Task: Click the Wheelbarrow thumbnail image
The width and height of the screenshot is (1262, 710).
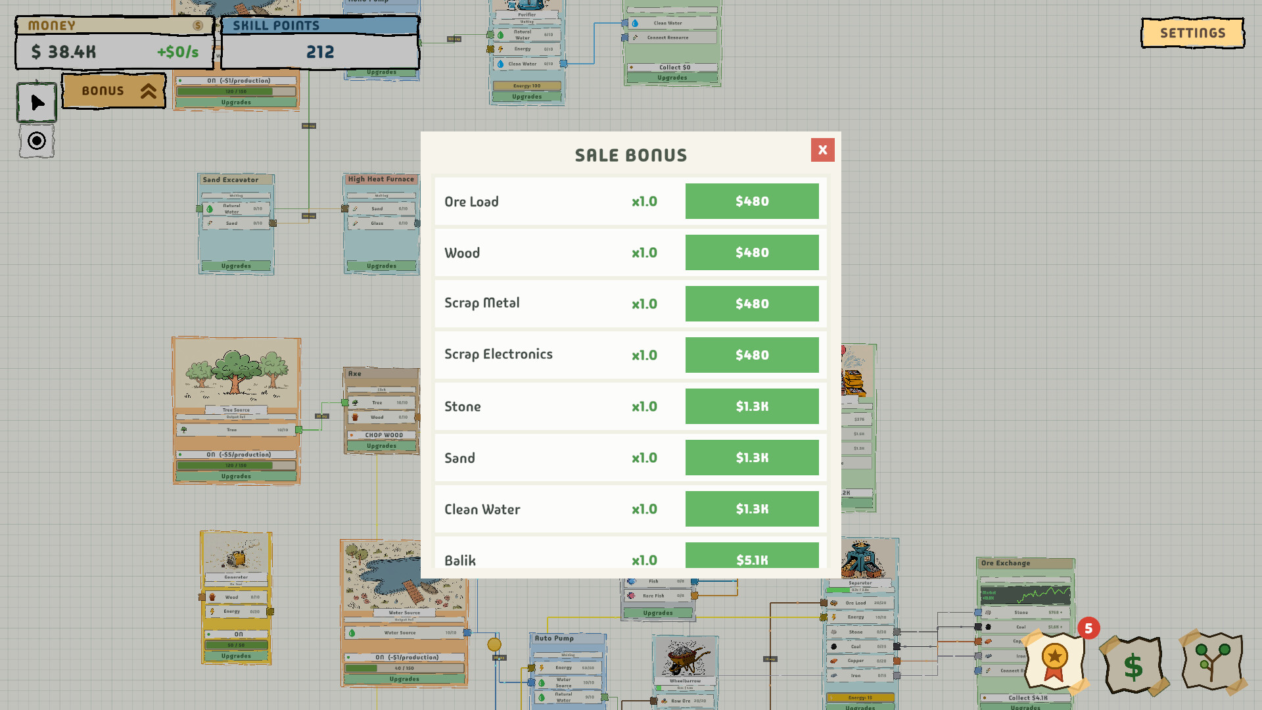Action: coord(685,657)
